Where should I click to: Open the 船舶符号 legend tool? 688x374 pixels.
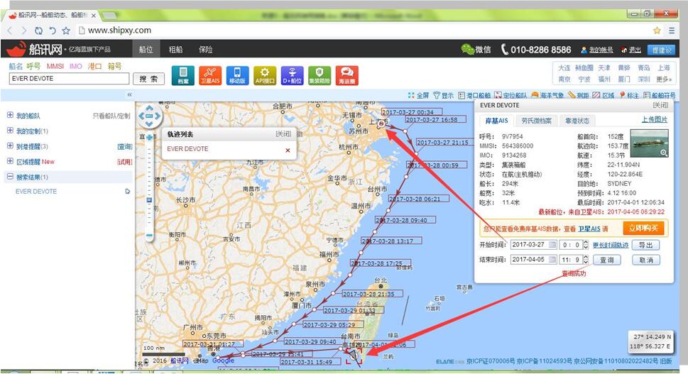[660, 95]
